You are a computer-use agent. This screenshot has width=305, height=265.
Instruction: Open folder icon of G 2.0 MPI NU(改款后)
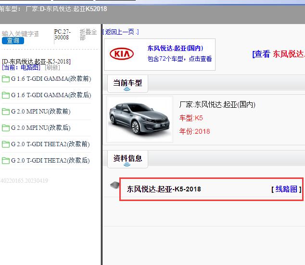point(6,128)
